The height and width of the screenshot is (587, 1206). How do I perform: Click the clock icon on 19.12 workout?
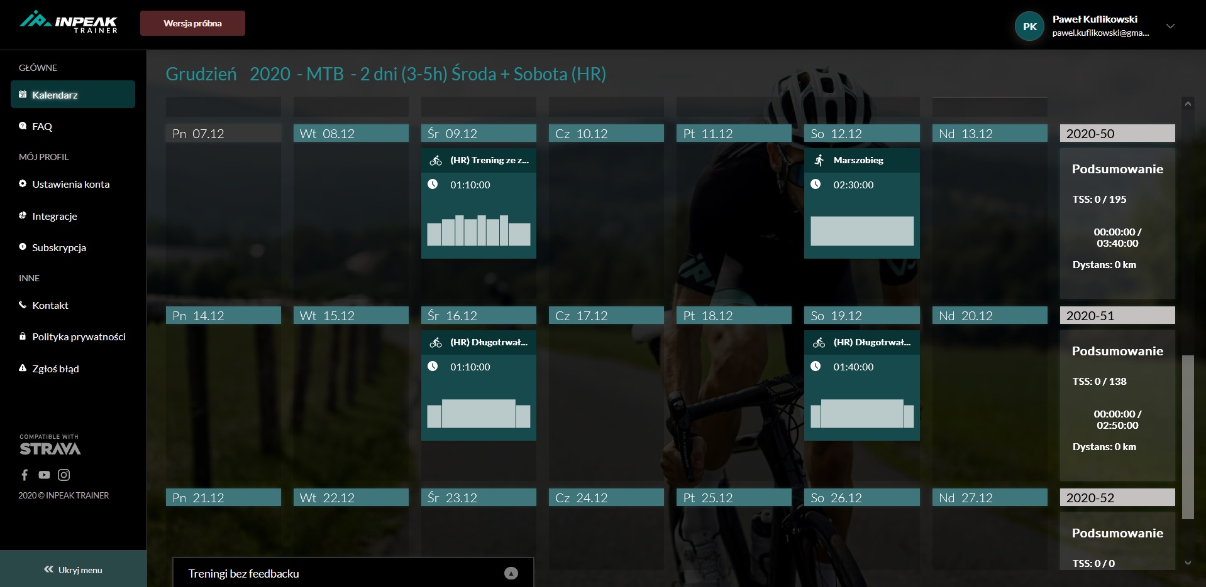point(816,366)
